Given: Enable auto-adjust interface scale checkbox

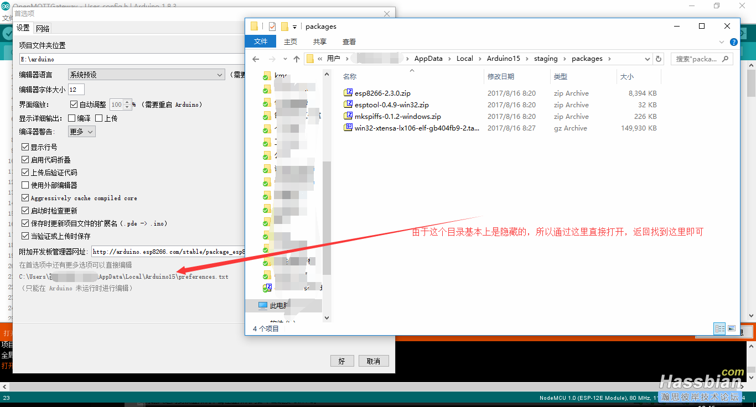Looking at the screenshot, I should (74, 104).
